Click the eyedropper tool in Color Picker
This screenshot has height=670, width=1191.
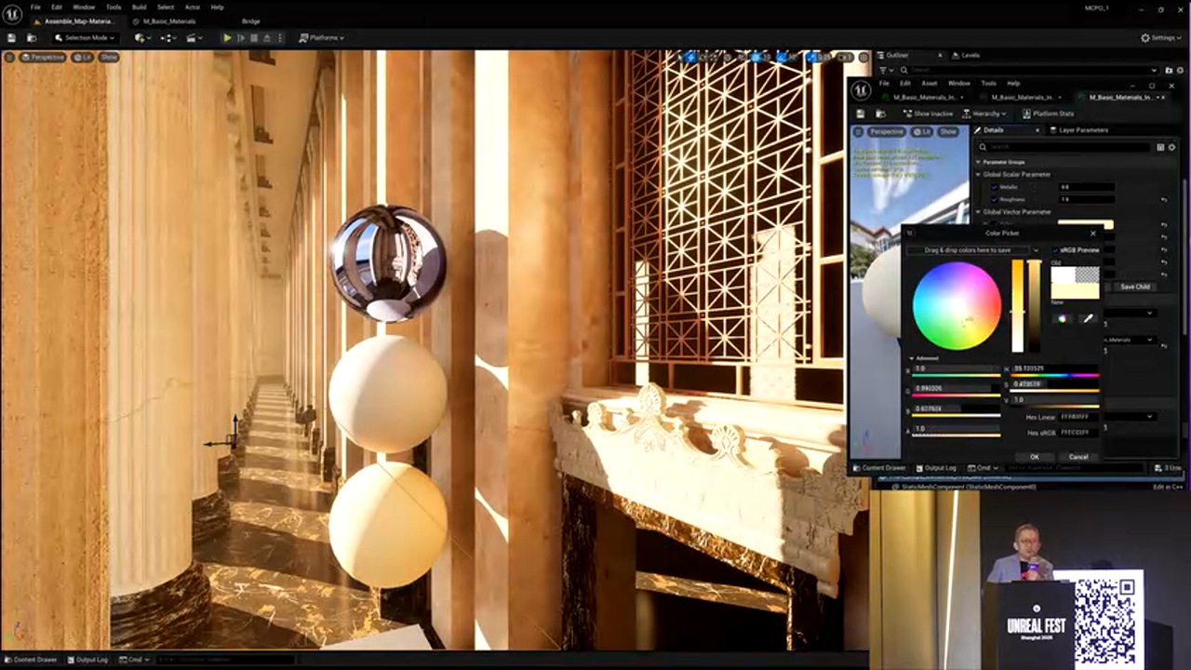point(1088,318)
